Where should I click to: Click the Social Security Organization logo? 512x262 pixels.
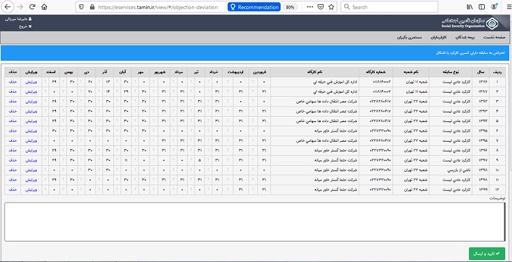tap(470, 23)
